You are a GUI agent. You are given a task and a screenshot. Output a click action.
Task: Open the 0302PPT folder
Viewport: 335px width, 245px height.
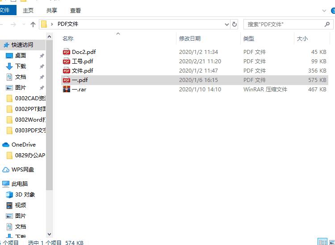pyautogui.click(x=25, y=109)
